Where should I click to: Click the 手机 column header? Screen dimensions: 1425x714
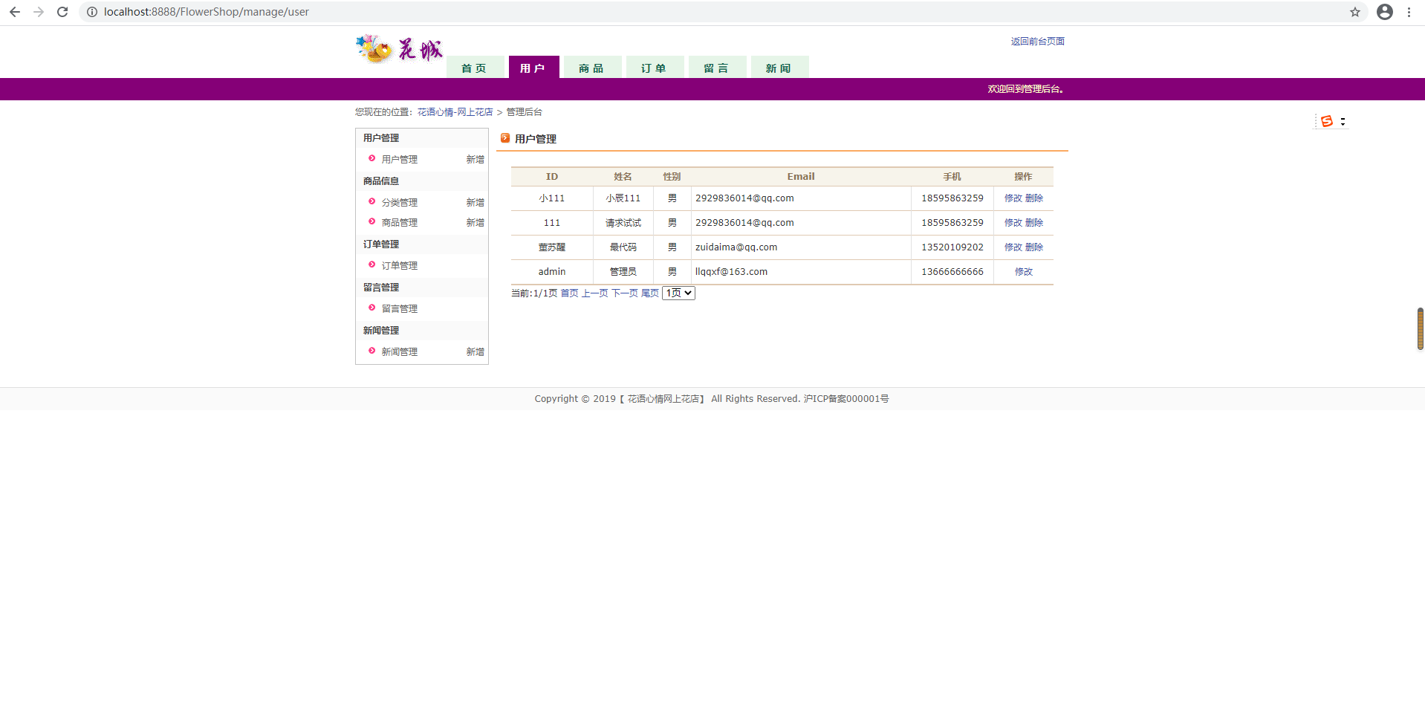click(952, 177)
